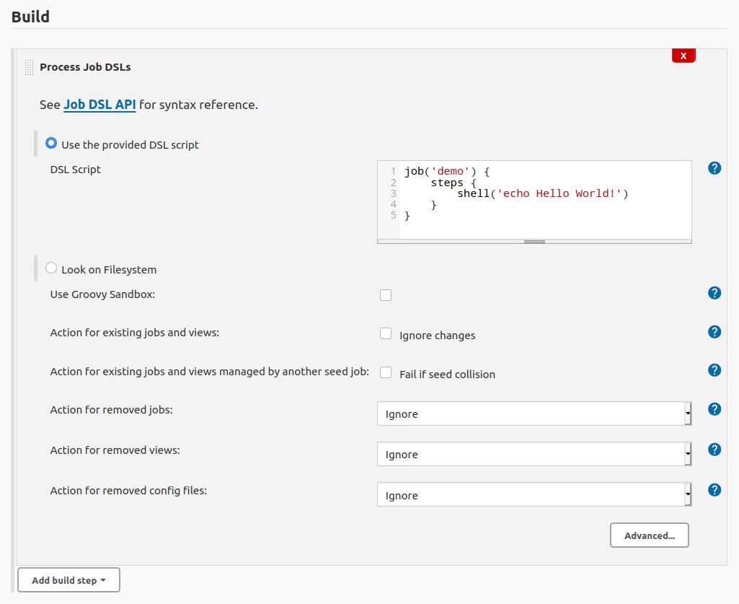Open help for removed views action
The image size is (739, 604).
point(714,449)
